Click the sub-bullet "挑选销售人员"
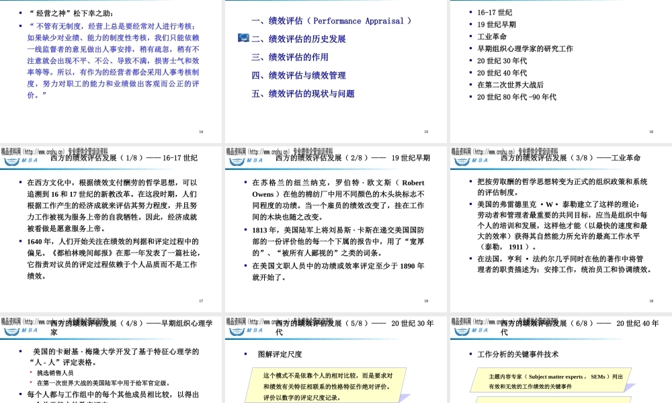Image resolution: width=672 pixels, height=403 pixels. click(x=55, y=373)
